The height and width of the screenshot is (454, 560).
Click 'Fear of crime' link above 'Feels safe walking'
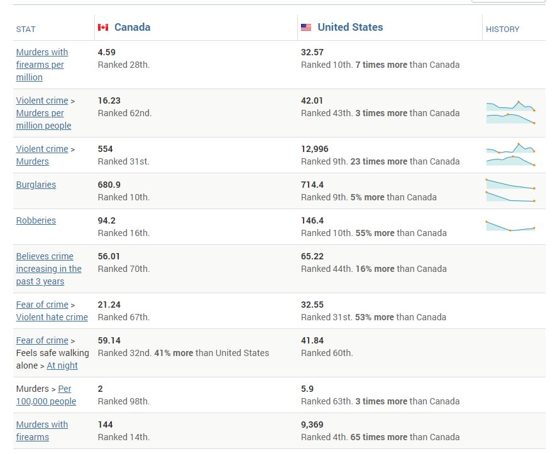click(42, 340)
